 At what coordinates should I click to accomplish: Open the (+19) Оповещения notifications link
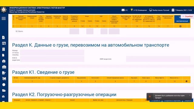click(140, 10)
